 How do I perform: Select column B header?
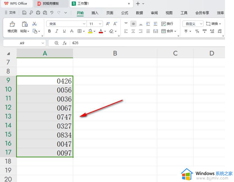pos(115,53)
